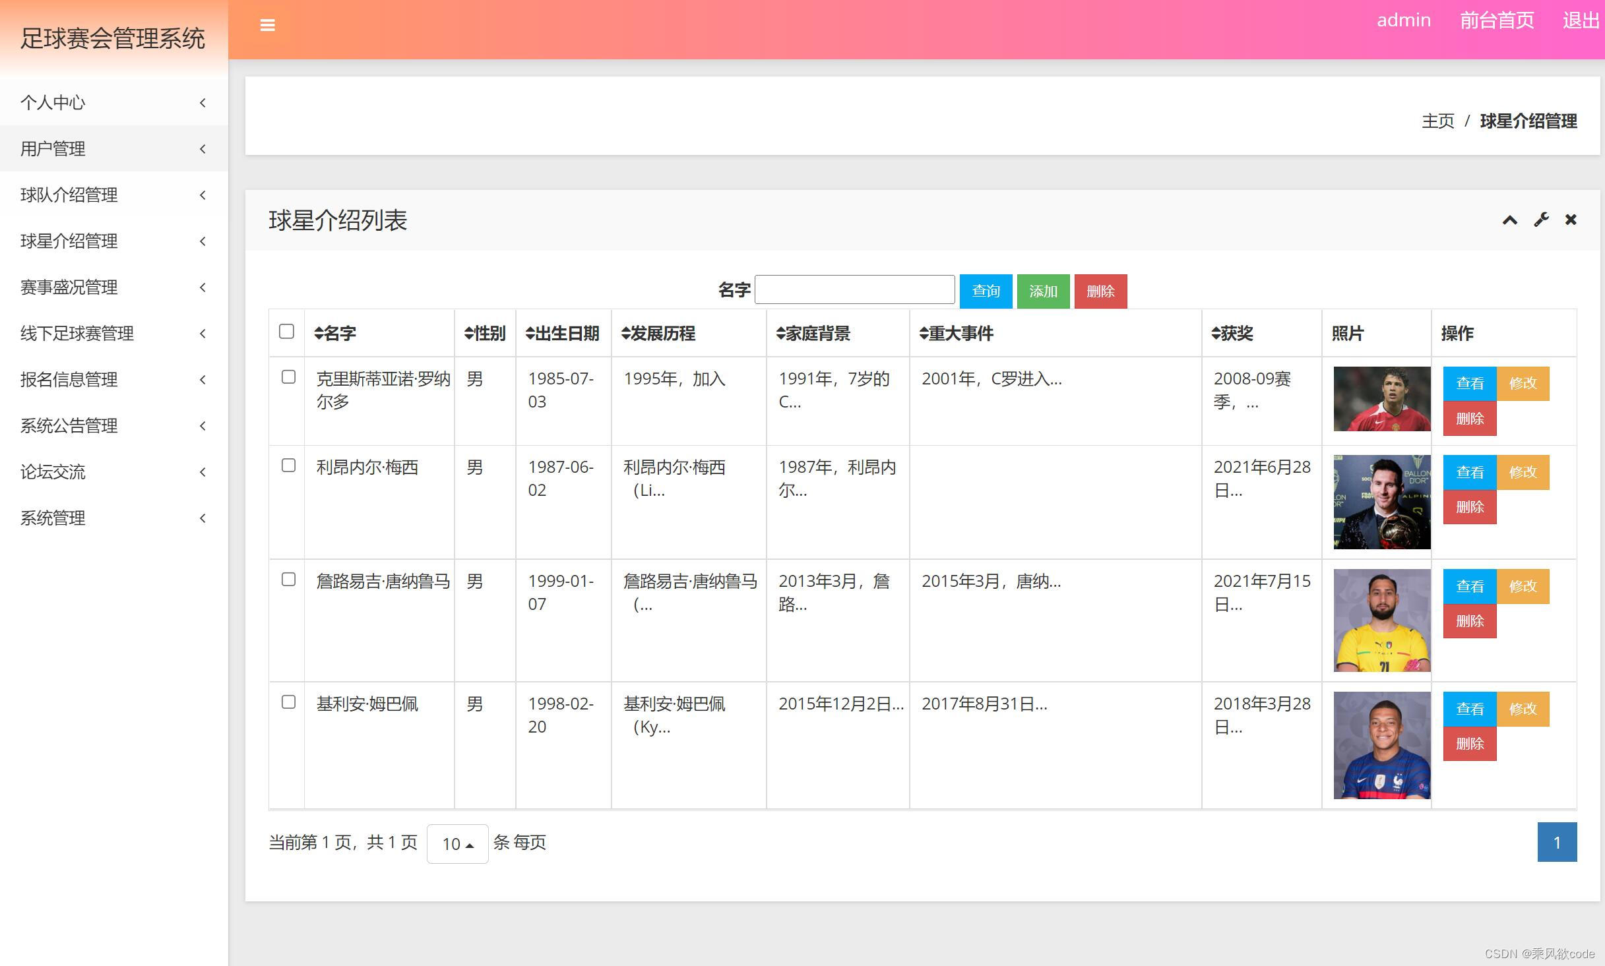Click the hamburger menu icon
Screen dimensions: 1605x966
(x=268, y=24)
